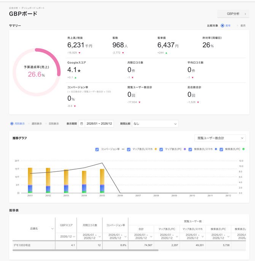Expand the 店舗名 column dropdown
This screenshot has width=255, height=261.
52,229
